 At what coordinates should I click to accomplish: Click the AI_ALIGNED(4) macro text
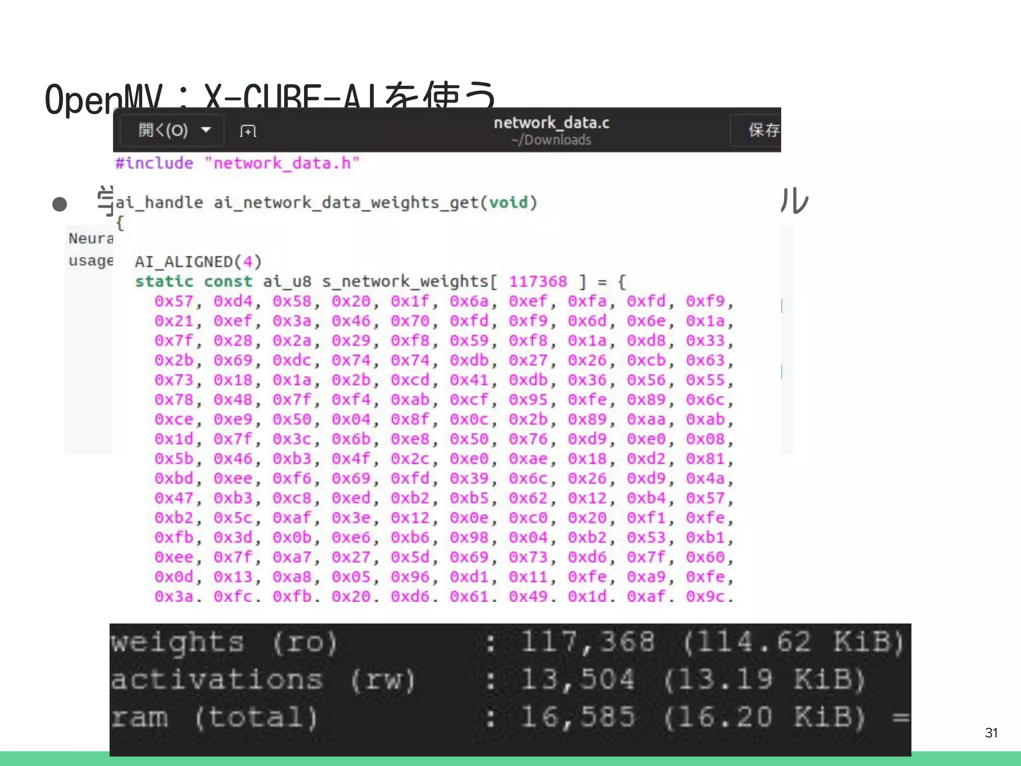click(x=198, y=261)
